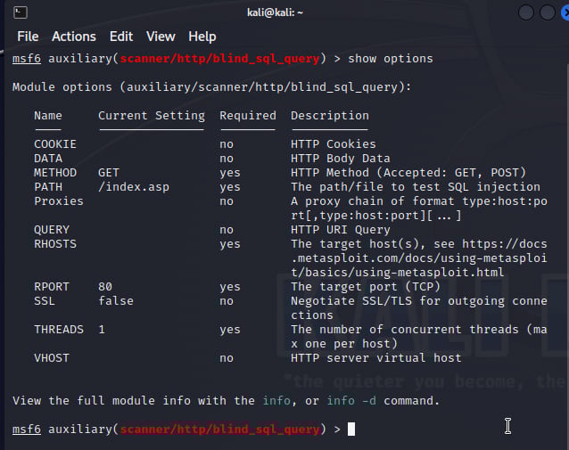Open the Edit menu
The width and height of the screenshot is (569, 450).
[x=120, y=37]
